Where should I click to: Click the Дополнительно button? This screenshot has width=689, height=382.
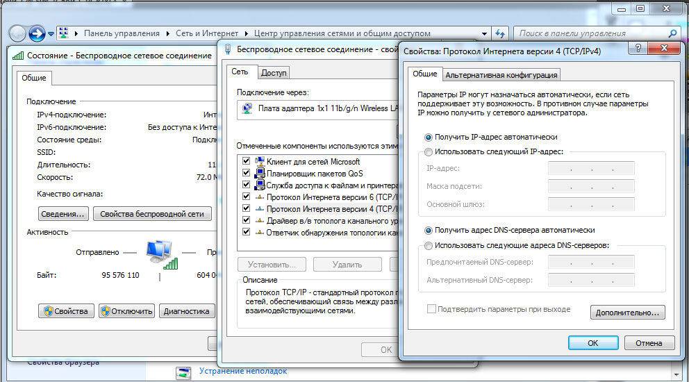coord(627,313)
